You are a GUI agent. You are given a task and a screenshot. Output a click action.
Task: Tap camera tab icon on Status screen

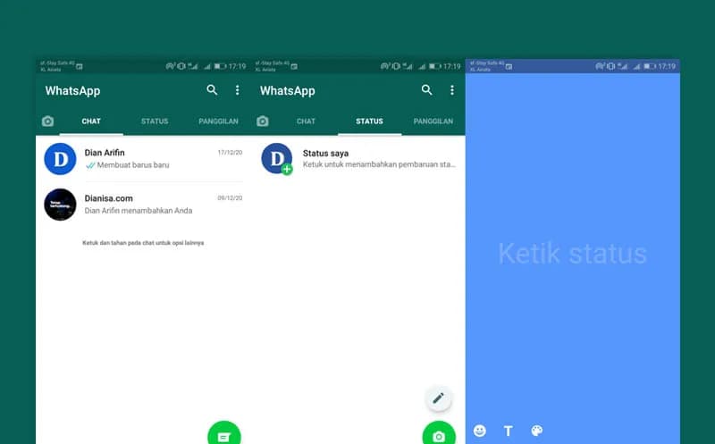tap(263, 121)
